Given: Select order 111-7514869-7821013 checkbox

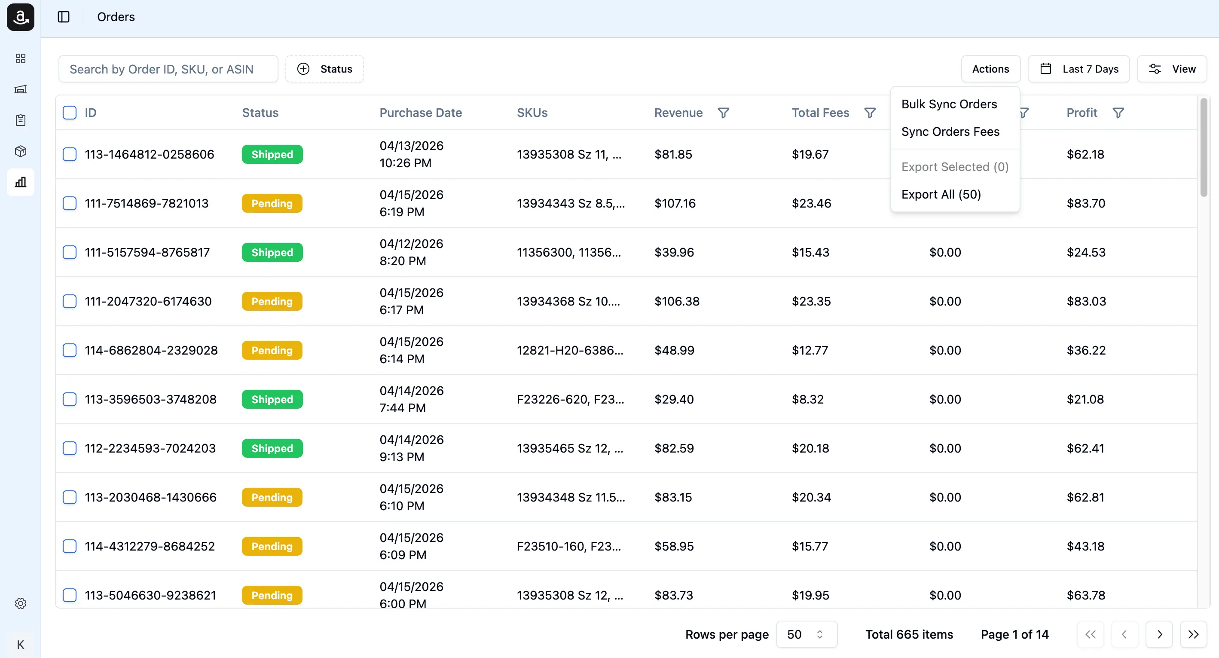Looking at the screenshot, I should (70, 203).
